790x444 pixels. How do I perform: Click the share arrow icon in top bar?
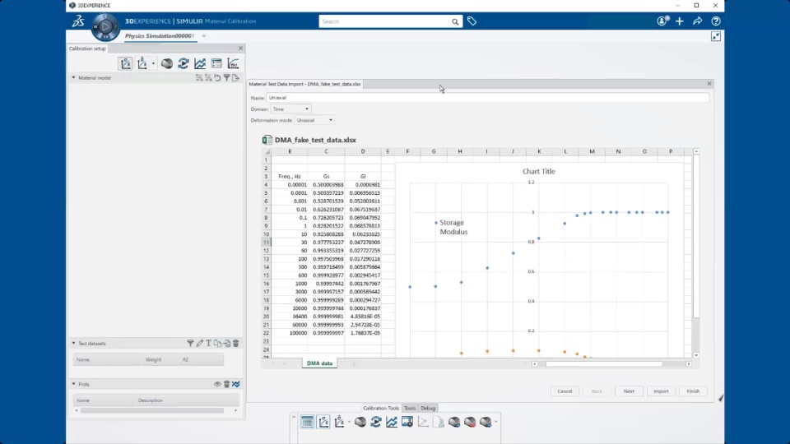coord(697,21)
